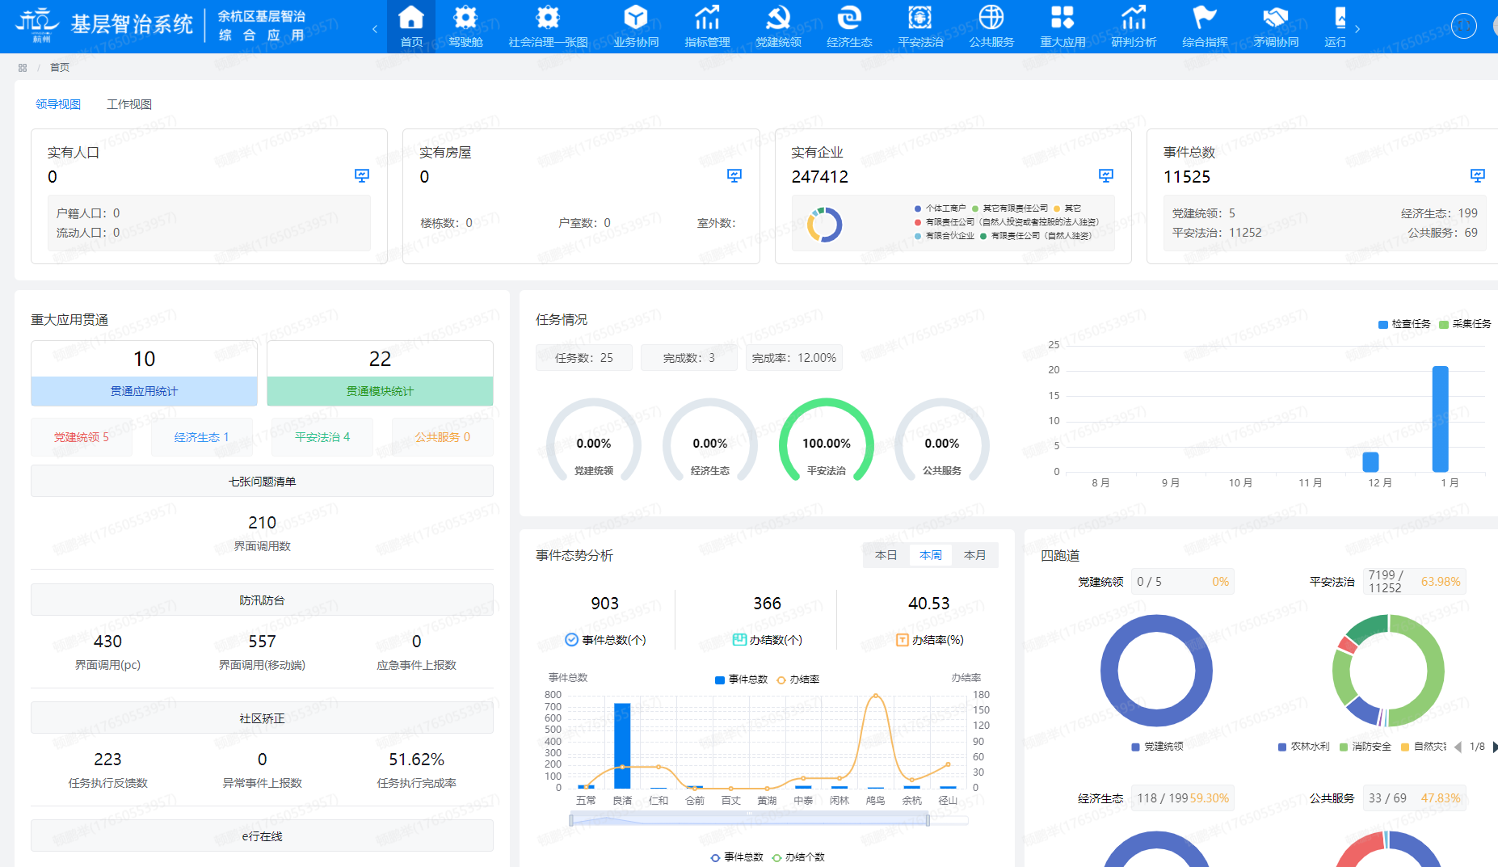The image size is (1498, 867).
Task: Open the 党建统领 emblem icon
Action: (778, 17)
